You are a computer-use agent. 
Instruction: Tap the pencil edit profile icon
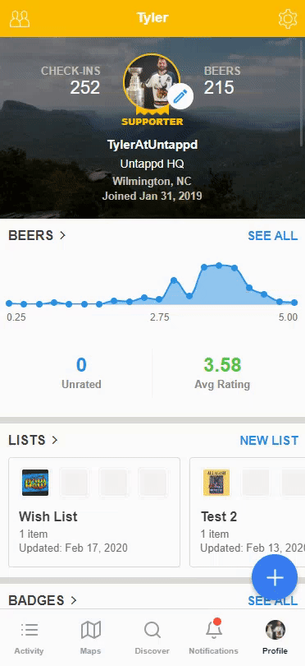tap(180, 97)
